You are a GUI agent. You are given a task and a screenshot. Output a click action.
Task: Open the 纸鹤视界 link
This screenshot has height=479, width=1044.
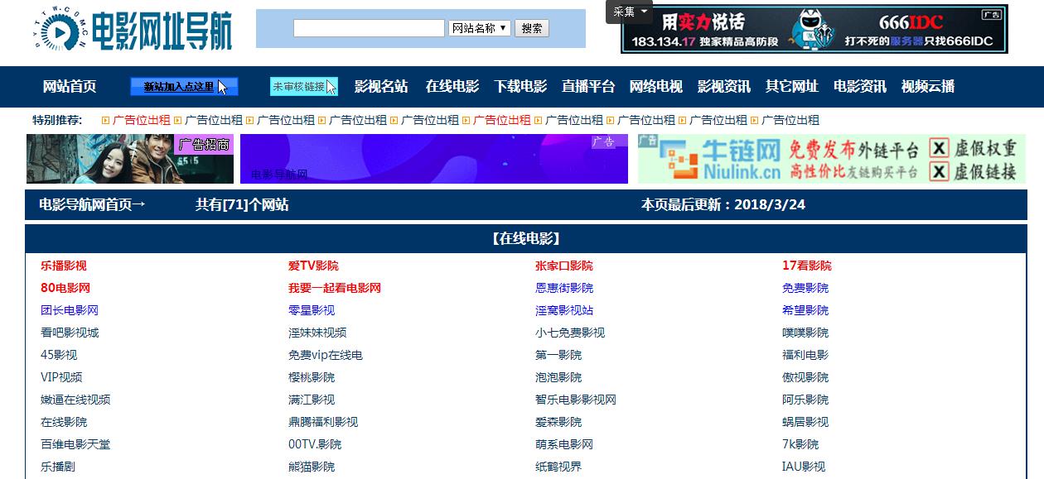[x=558, y=467]
